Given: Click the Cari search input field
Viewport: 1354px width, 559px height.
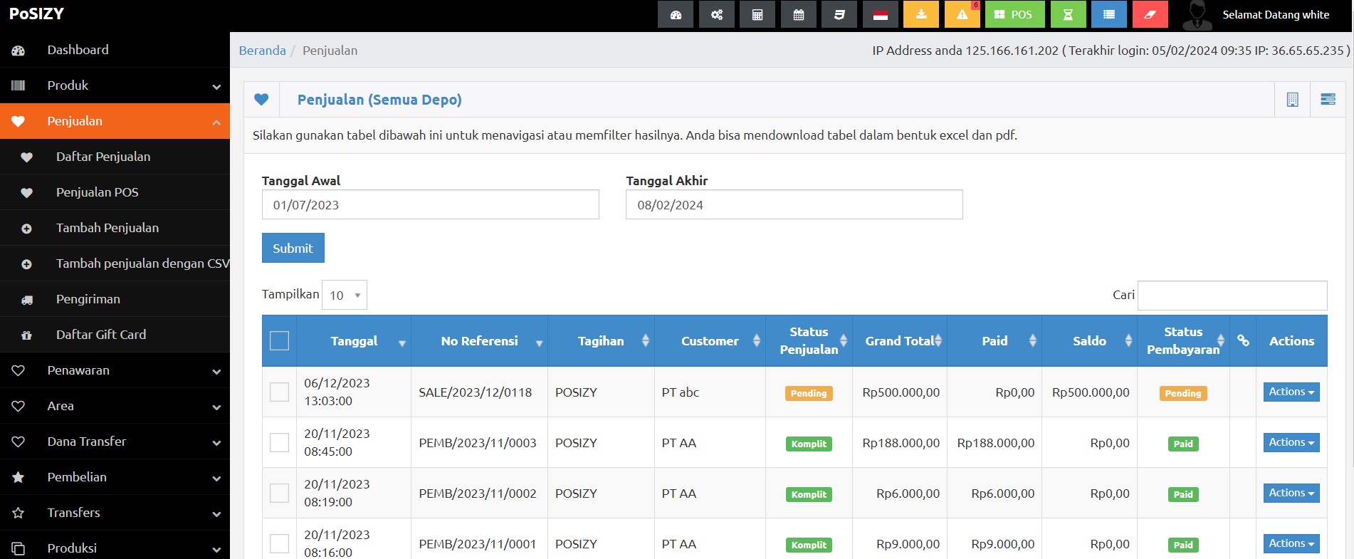Looking at the screenshot, I should pyautogui.click(x=1232, y=295).
